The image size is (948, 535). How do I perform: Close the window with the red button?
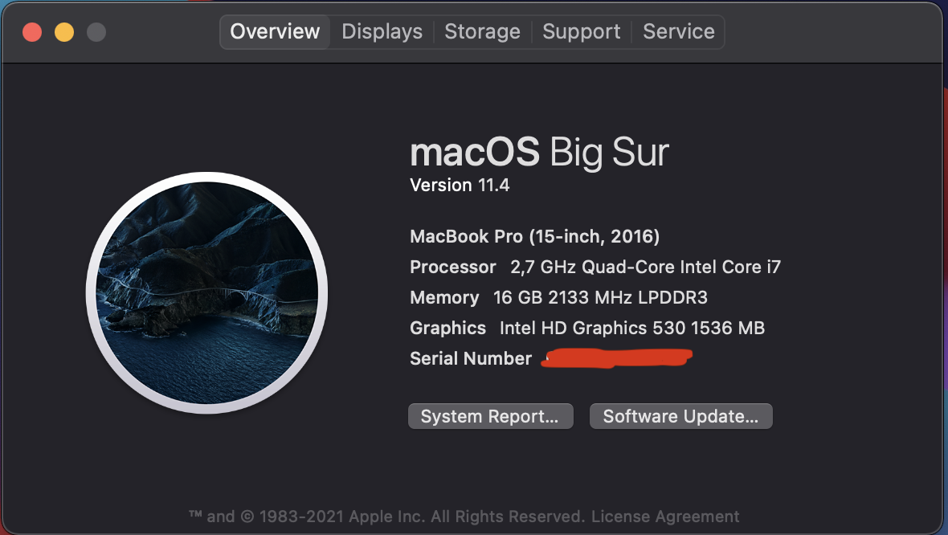pyautogui.click(x=32, y=32)
